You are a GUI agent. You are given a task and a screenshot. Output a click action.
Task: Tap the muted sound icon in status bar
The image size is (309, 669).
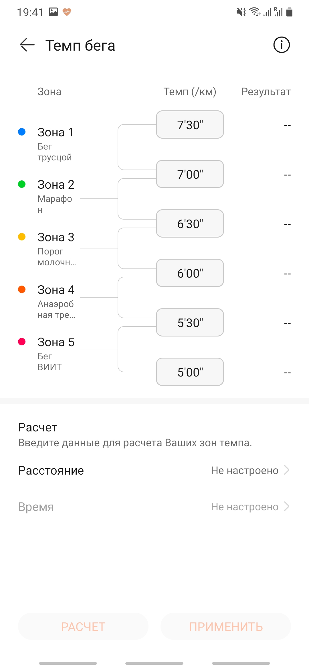click(241, 12)
